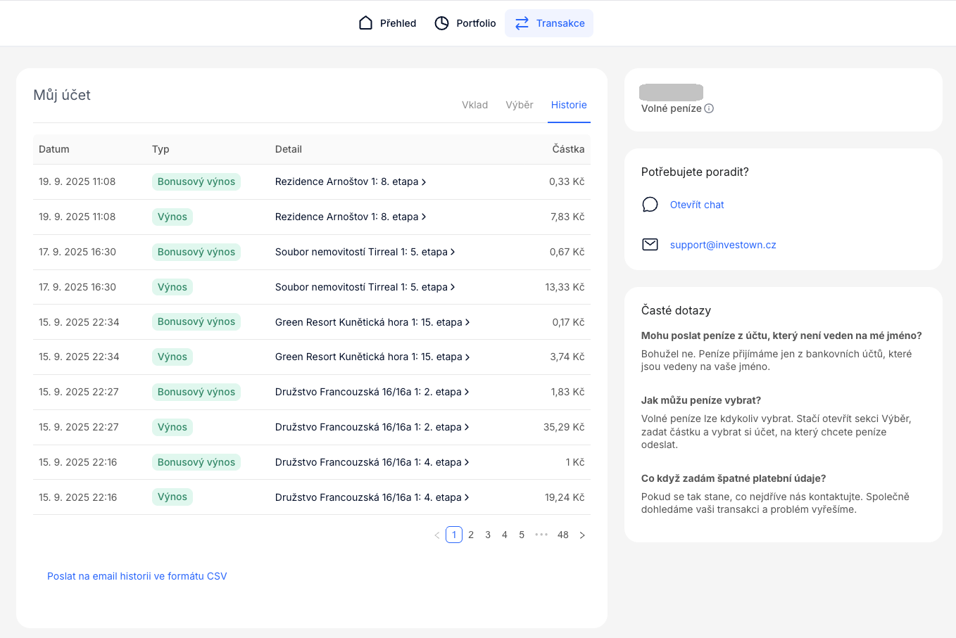Click the previous page left arrow

436,535
